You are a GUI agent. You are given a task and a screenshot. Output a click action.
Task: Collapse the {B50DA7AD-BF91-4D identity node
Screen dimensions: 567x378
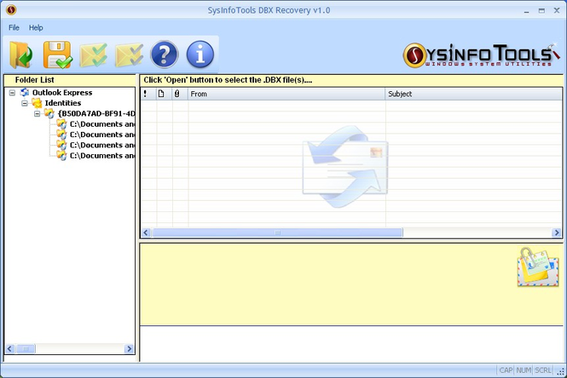point(37,114)
